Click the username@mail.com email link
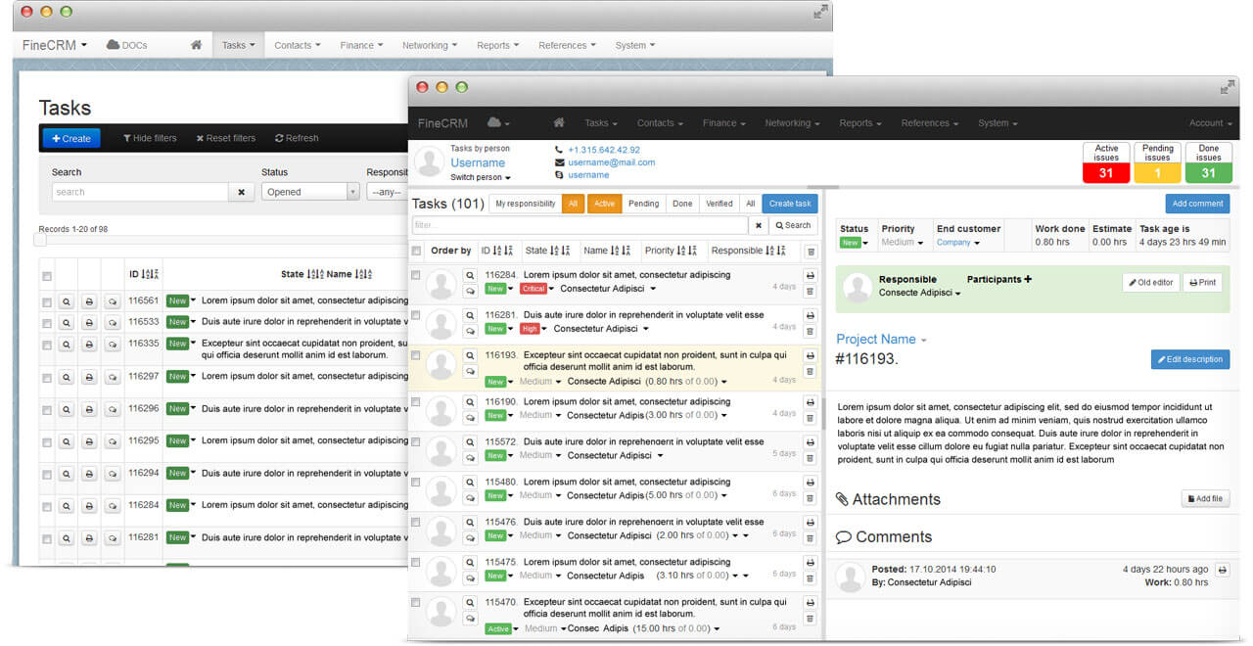 [611, 162]
